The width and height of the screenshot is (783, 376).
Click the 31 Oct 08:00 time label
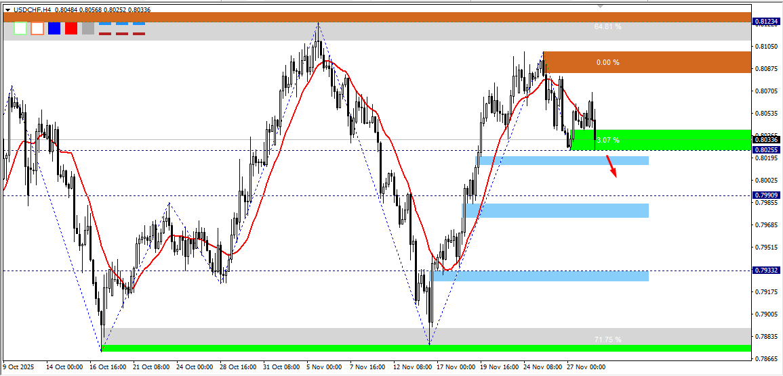(281, 367)
